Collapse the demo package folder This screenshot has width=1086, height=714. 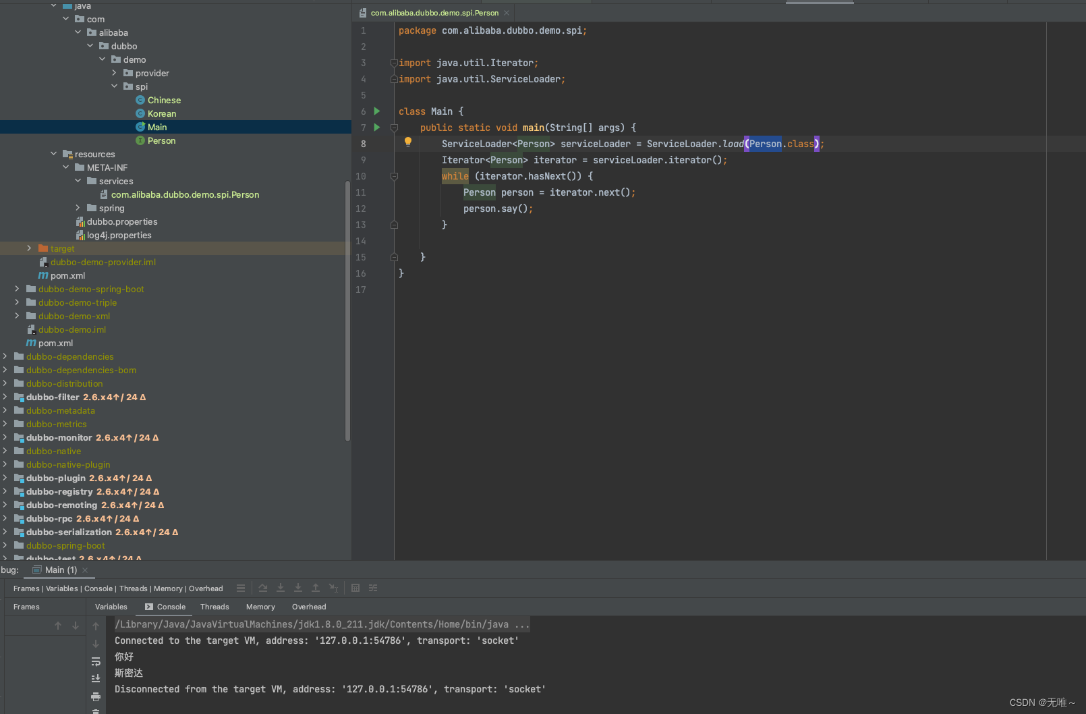[x=103, y=59]
